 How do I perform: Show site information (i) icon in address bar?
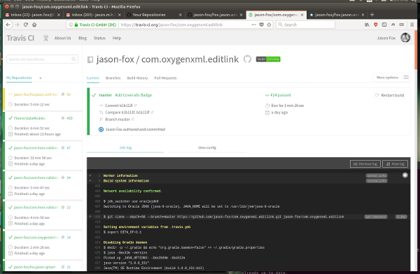(71, 24)
